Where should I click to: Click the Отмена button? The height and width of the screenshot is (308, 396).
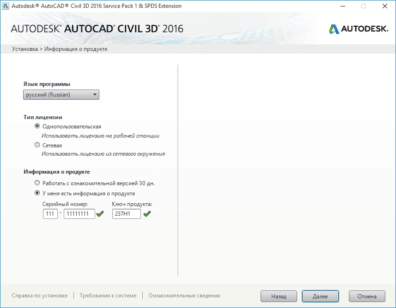click(x=367, y=296)
